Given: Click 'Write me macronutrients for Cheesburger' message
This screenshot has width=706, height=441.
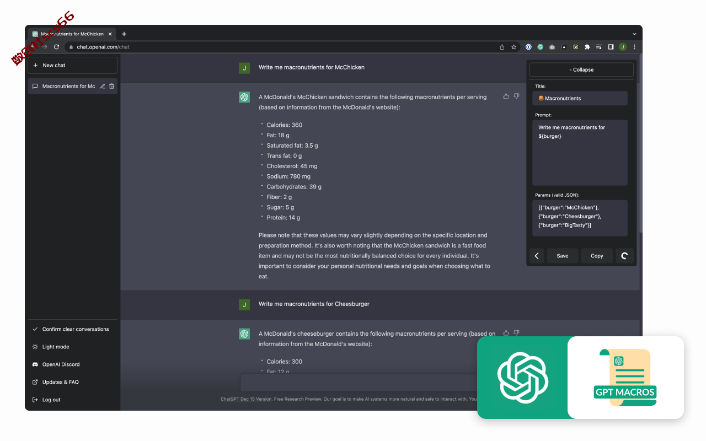Looking at the screenshot, I should click(x=314, y=304).
